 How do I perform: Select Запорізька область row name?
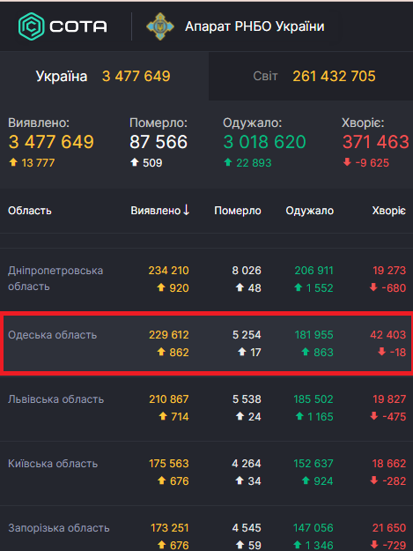59,528
